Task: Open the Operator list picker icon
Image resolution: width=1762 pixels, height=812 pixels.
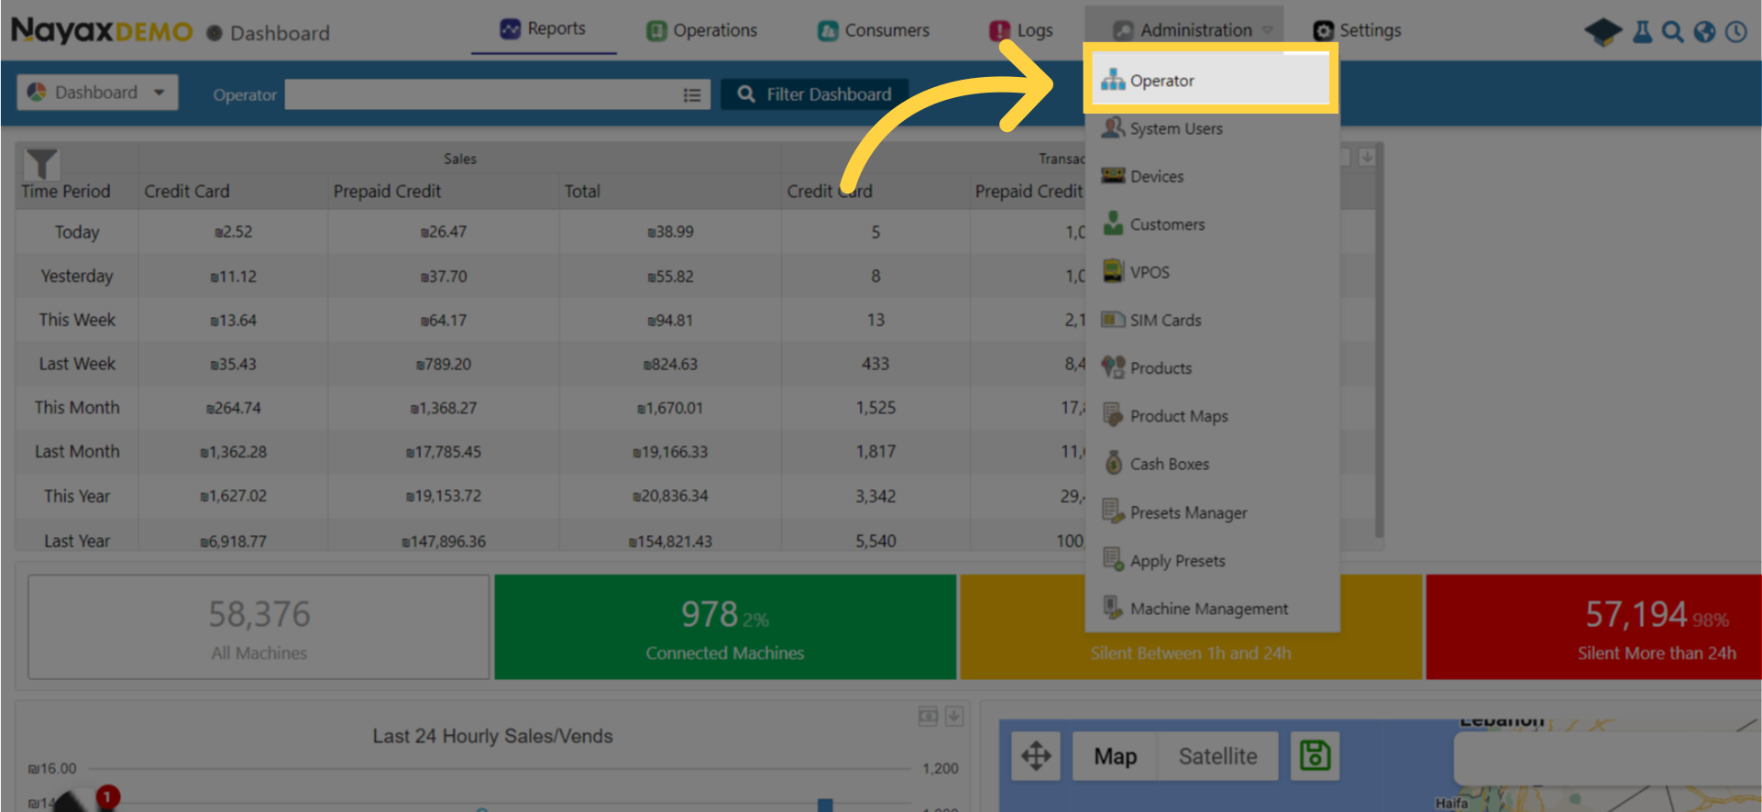Action: tap(692, 94)
